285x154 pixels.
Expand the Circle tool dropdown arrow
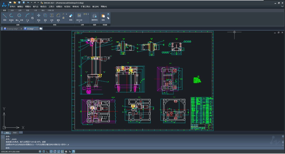tap(19, 22)
